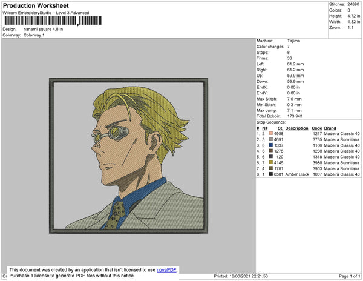The image size is (363, 281).
Task: Click thread code '3735' in row 2
Action: click(318, 139)
